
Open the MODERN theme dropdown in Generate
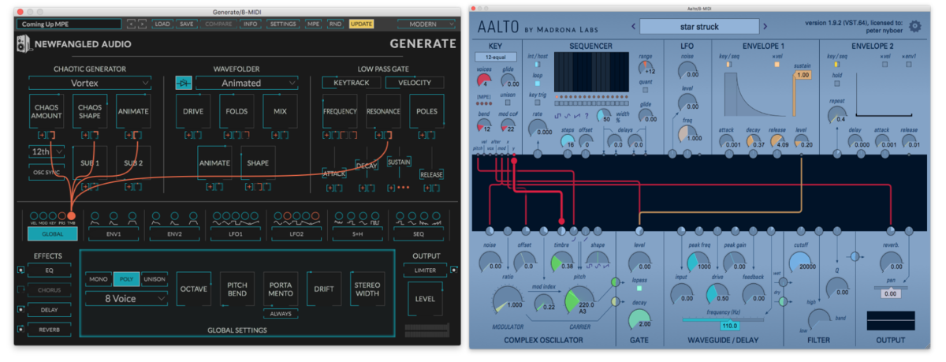pyautogui.click(x=426, y=24)
